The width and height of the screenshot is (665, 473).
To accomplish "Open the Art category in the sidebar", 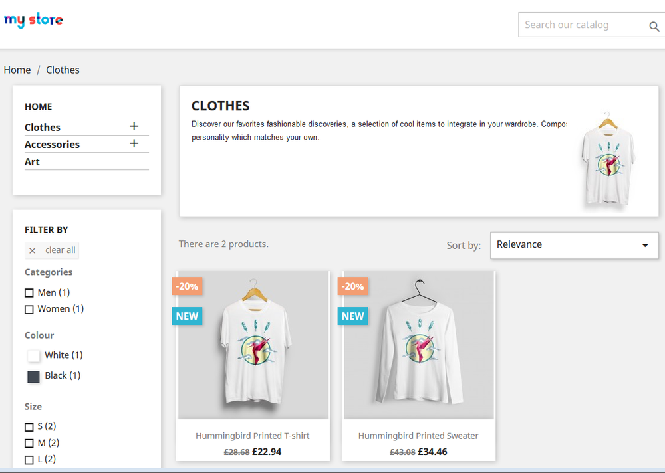I will [x=32, y=162].
